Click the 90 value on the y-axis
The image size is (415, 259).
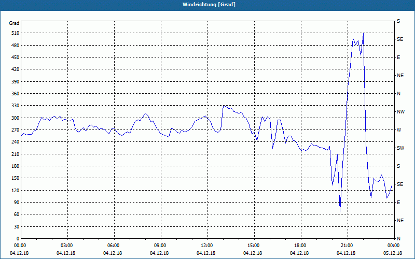17,203
